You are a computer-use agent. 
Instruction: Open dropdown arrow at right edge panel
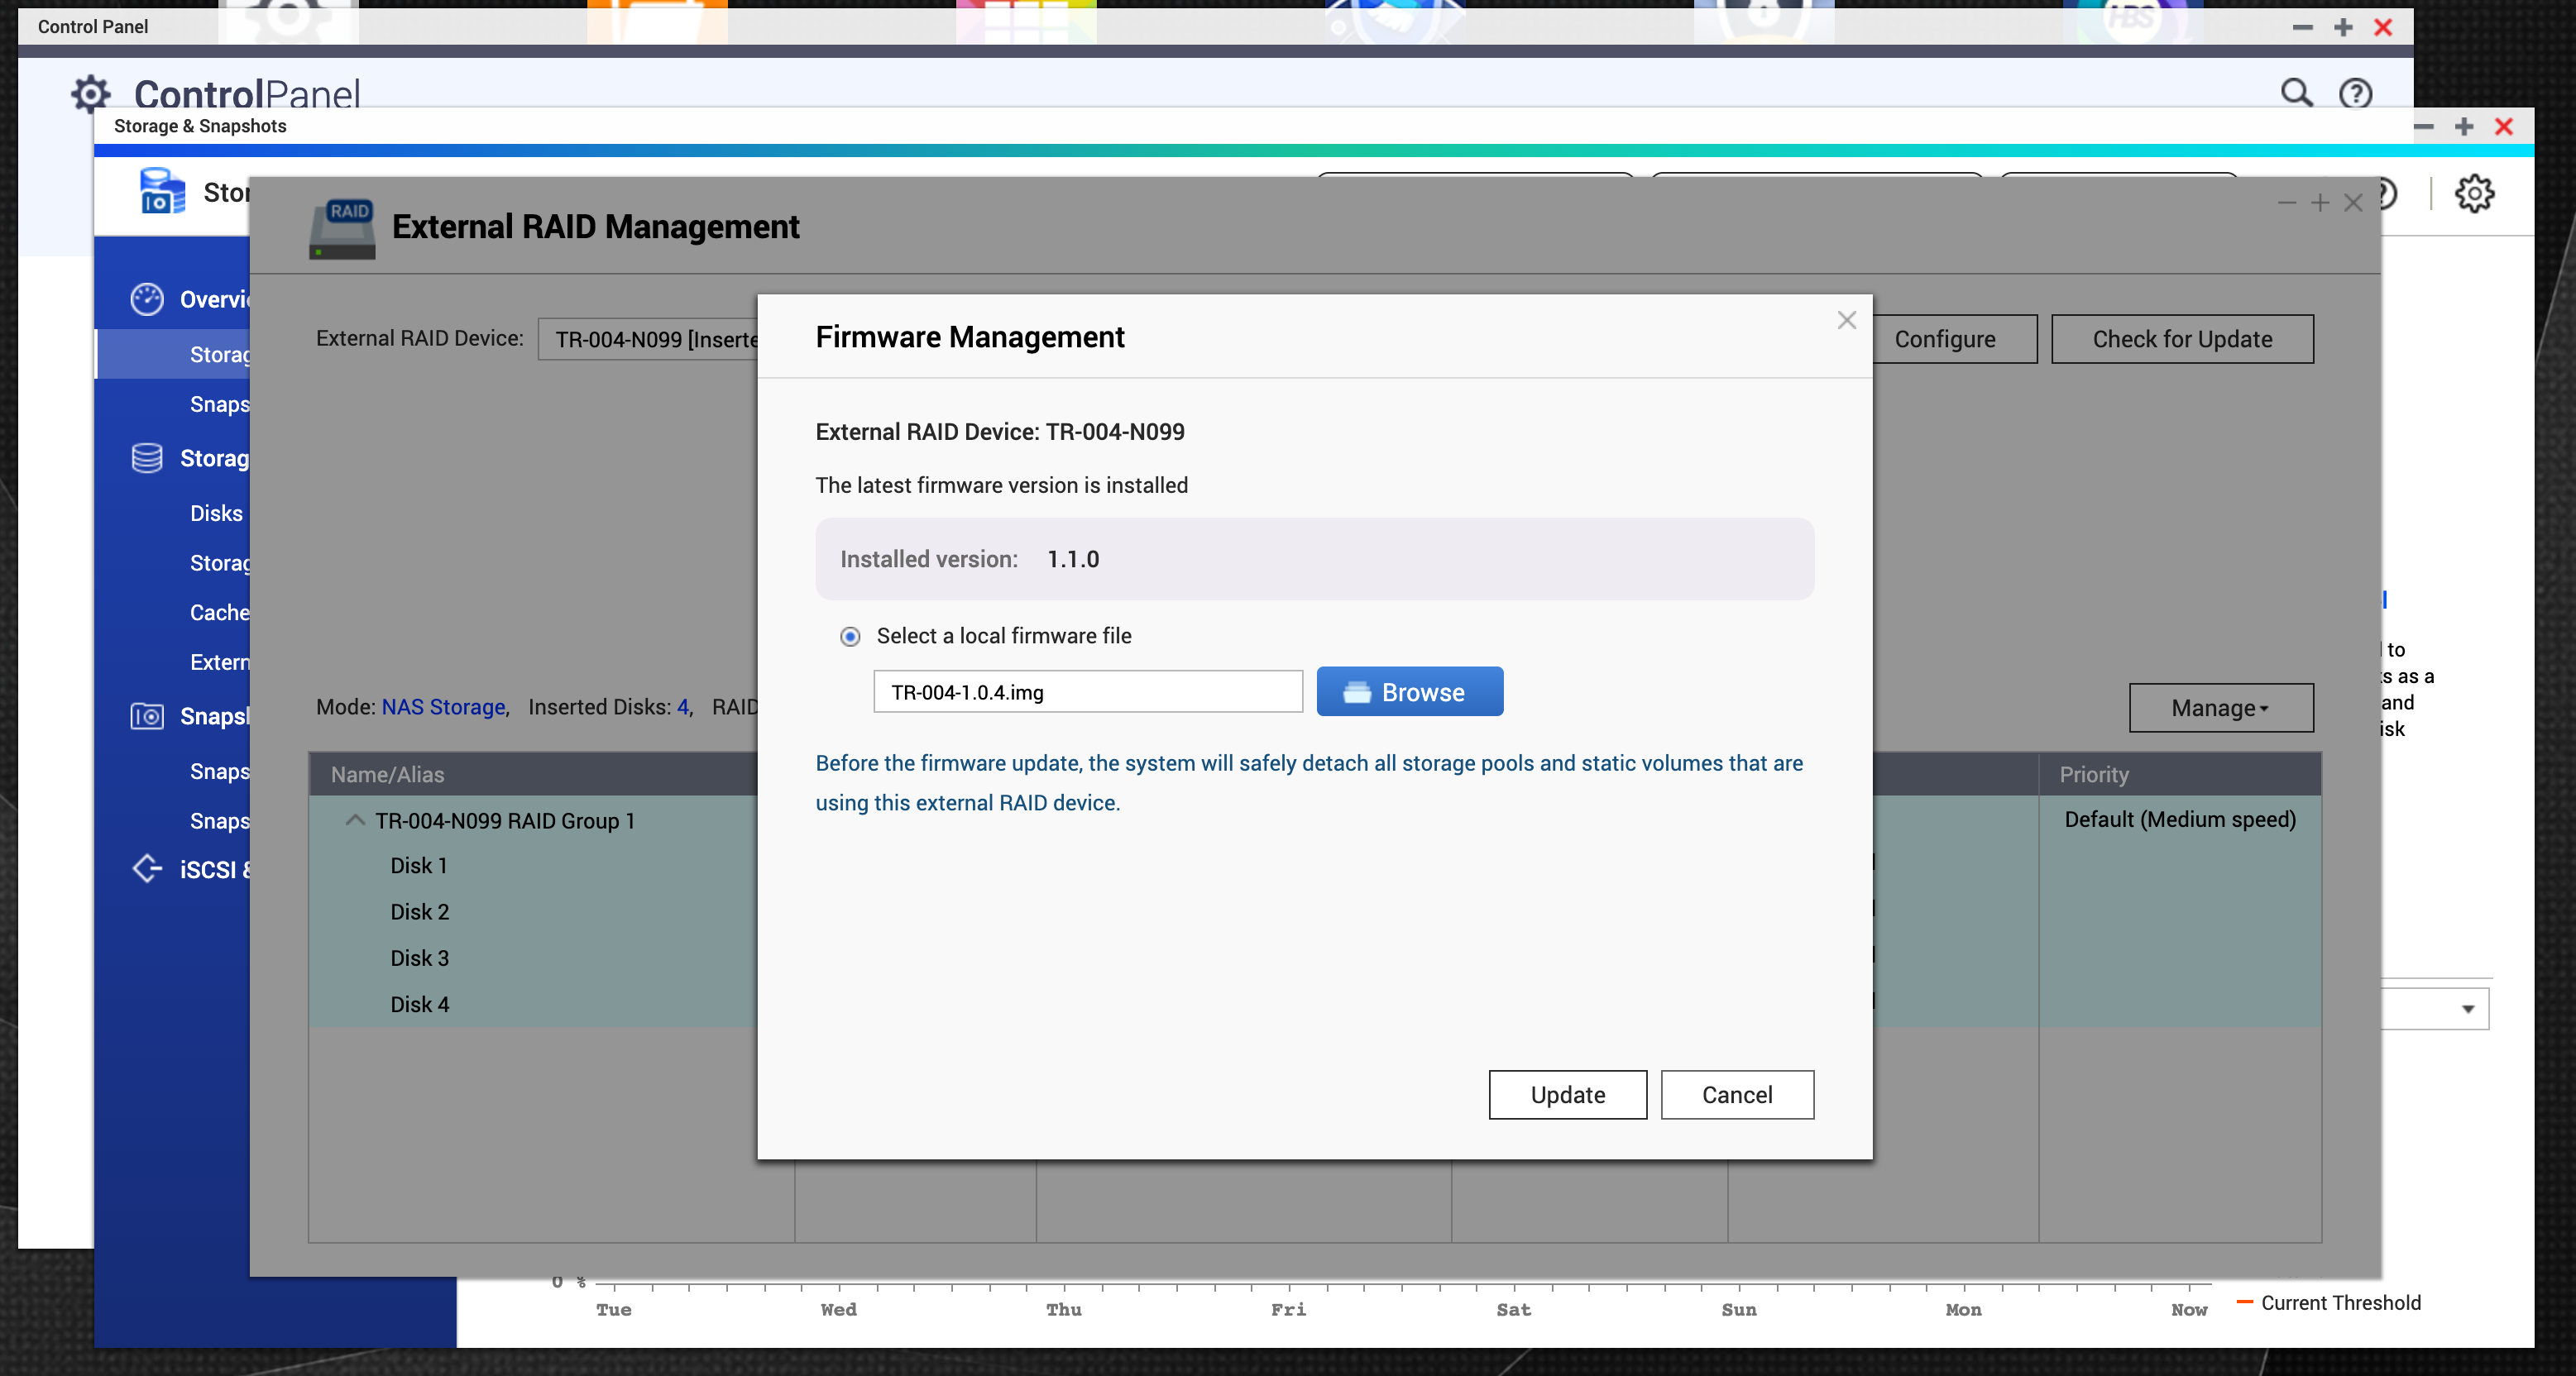(x=2468, y=1010)
